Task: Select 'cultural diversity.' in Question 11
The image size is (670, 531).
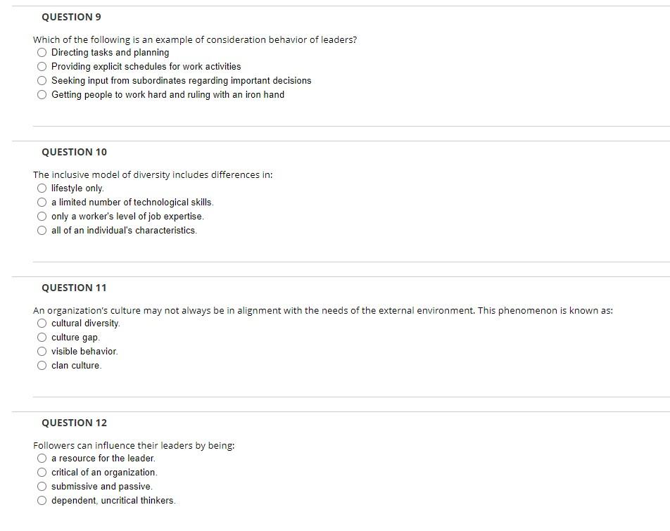Action: point(41,323)
